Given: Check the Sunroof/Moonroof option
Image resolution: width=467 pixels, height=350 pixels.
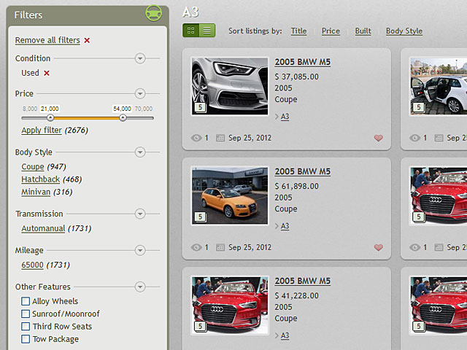Looking at the screenshot, I should pyautogui.click(x=26, y=314).
